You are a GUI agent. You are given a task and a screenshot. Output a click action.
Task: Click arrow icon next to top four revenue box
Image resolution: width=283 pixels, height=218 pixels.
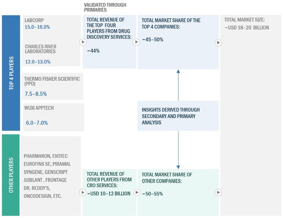pyautogui.click(x=83, y=42)
